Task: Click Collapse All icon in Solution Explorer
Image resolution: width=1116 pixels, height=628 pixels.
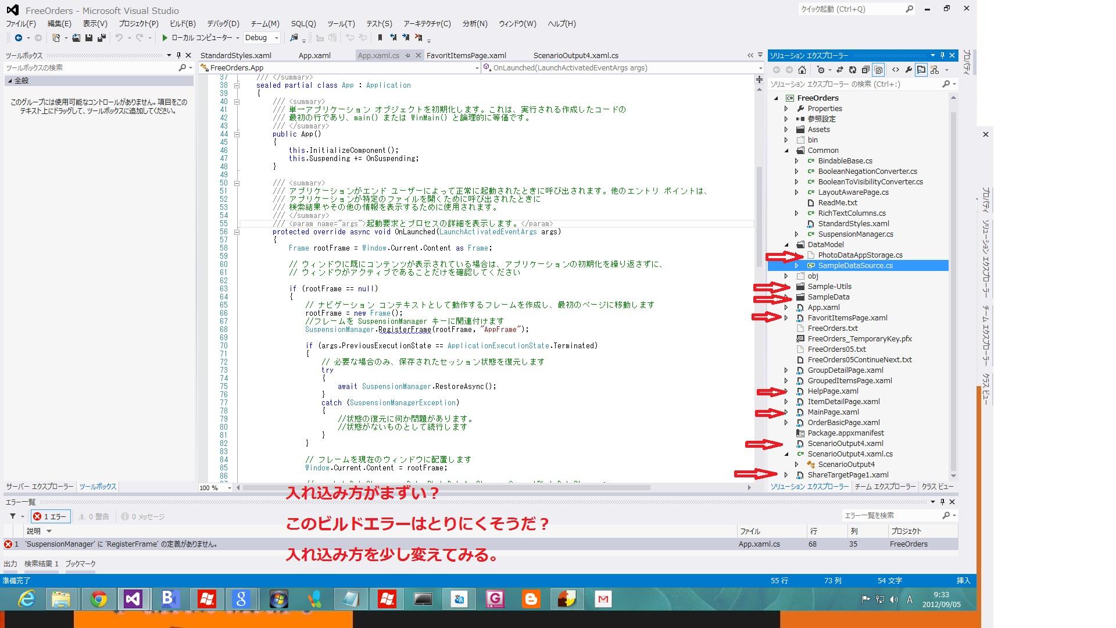Action: (x=865, y=70)
